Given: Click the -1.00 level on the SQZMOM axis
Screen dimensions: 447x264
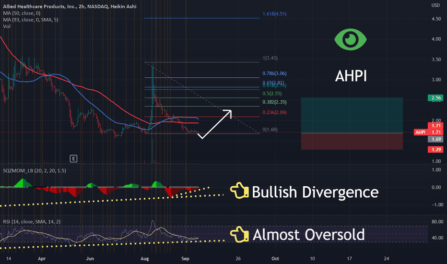Looking at the screenshot, I should [x=436, y=205].
